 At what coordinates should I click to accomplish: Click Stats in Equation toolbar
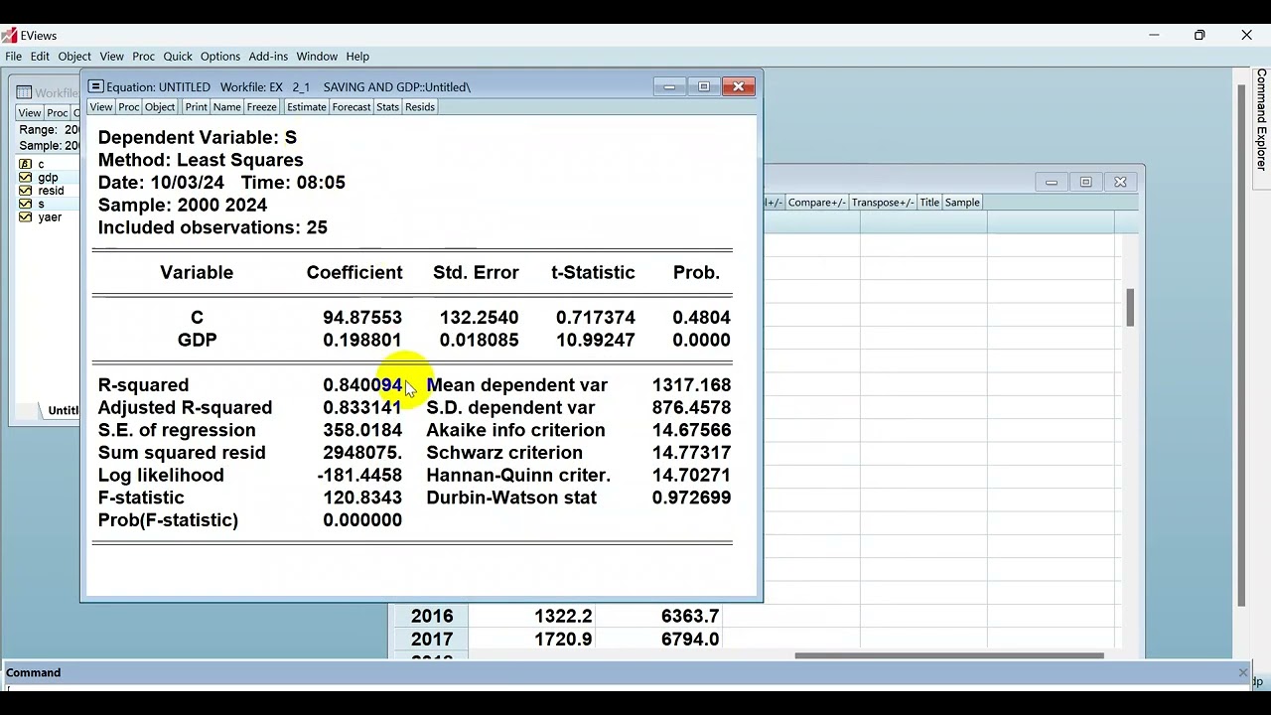coord(388,107)
